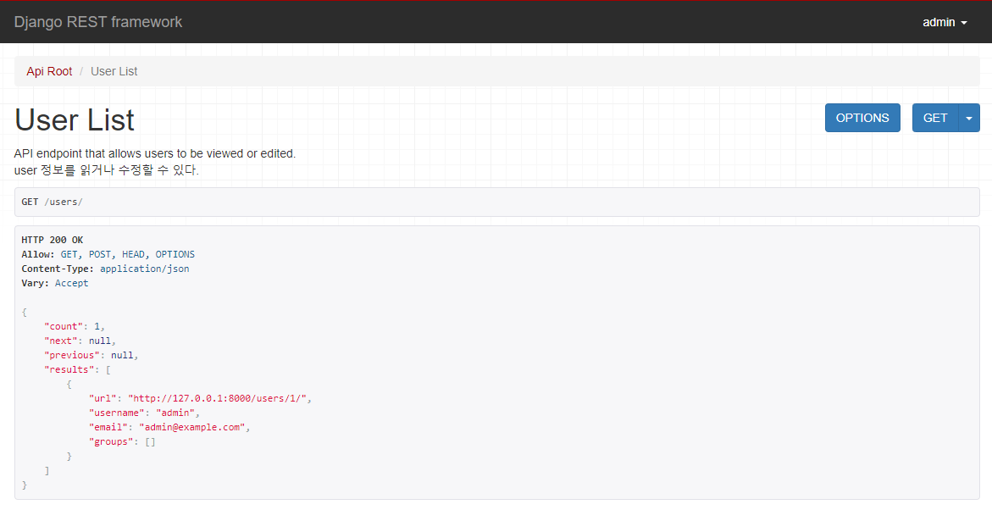
Task: Send an OPTIONS request with the button
Action: (x=862, y=118)
